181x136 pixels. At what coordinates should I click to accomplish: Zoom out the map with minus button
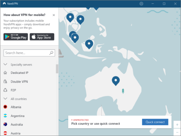pyautogui.click(x=177, y=132)
